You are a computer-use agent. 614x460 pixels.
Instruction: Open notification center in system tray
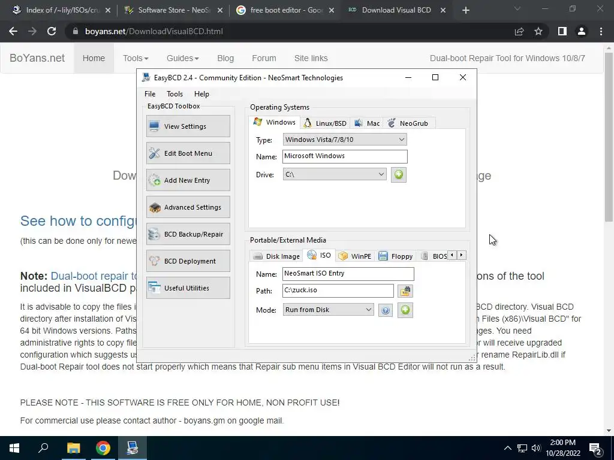tap(595, 448)
